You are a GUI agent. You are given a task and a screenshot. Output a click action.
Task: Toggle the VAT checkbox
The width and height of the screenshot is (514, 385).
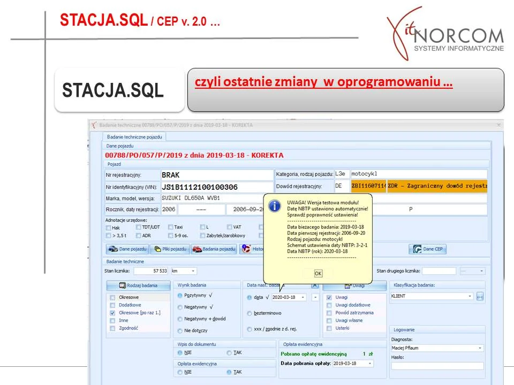point(229,227)
